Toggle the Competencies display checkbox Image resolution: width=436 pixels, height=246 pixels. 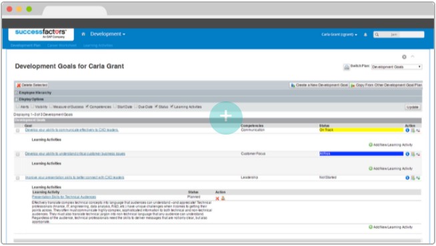point(87,107)
